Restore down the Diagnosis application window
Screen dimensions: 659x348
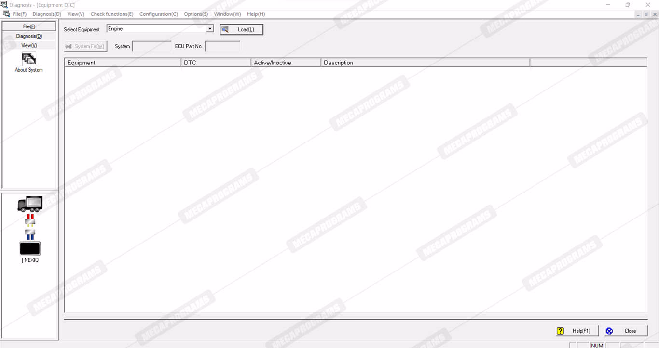click(x=628, y=5)
